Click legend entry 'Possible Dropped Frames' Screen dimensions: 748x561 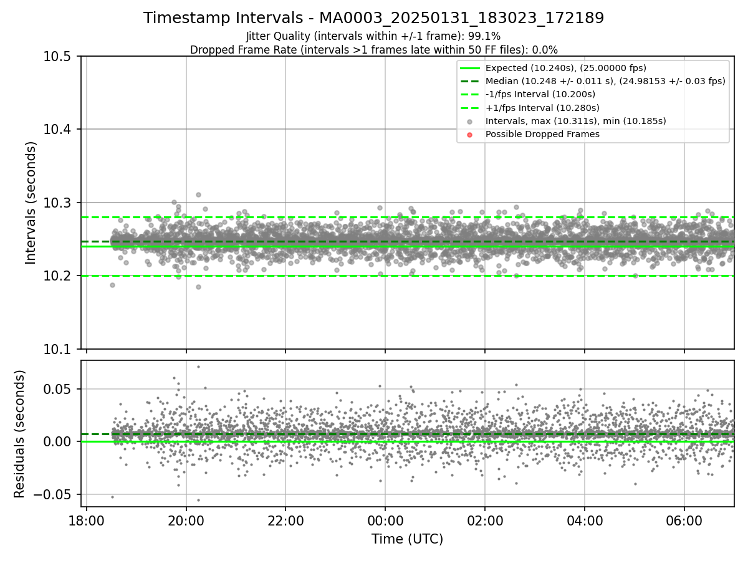point(542,134)
